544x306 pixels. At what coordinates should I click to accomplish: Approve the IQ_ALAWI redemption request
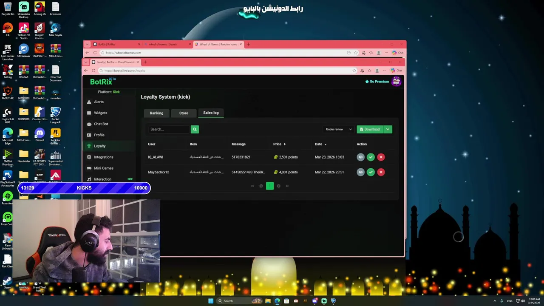[x=371, y=157]
